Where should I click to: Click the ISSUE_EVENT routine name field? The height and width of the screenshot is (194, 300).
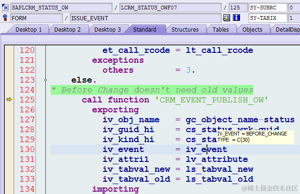click(146, 18)
